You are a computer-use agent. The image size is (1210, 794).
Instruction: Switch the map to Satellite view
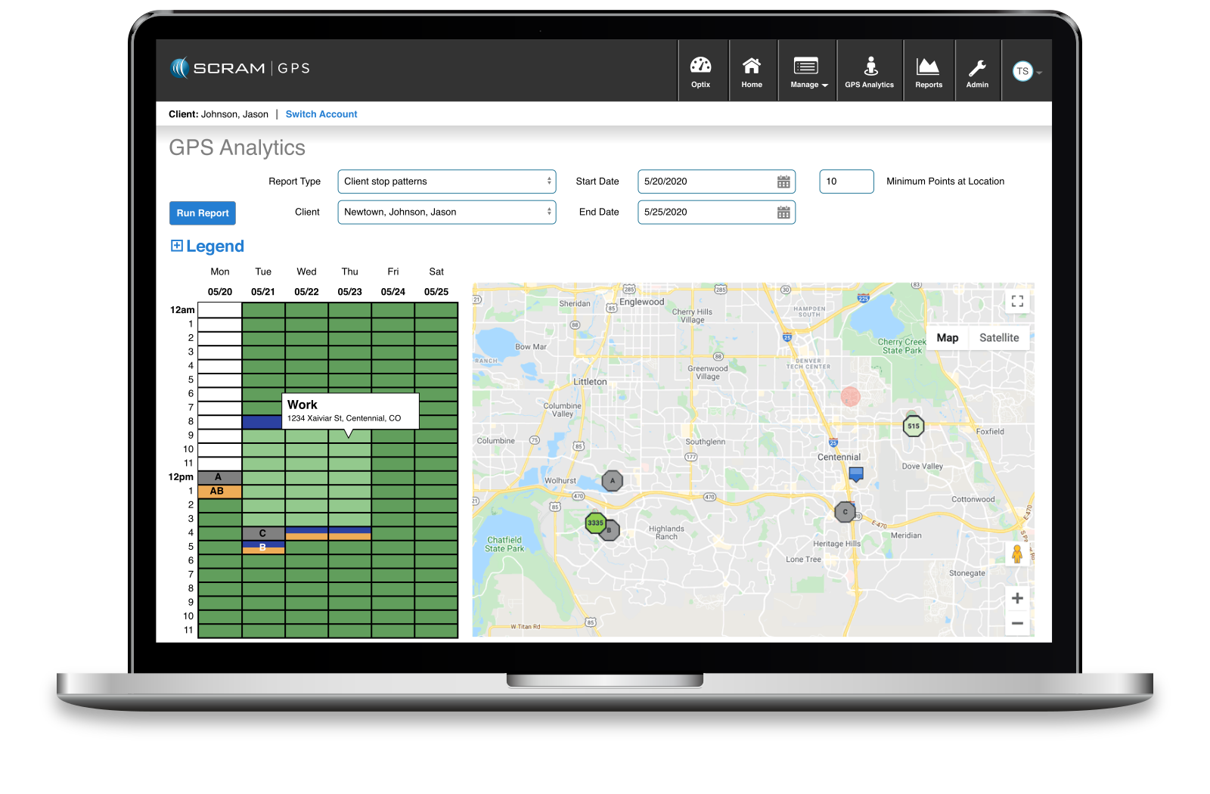[999, 337]
